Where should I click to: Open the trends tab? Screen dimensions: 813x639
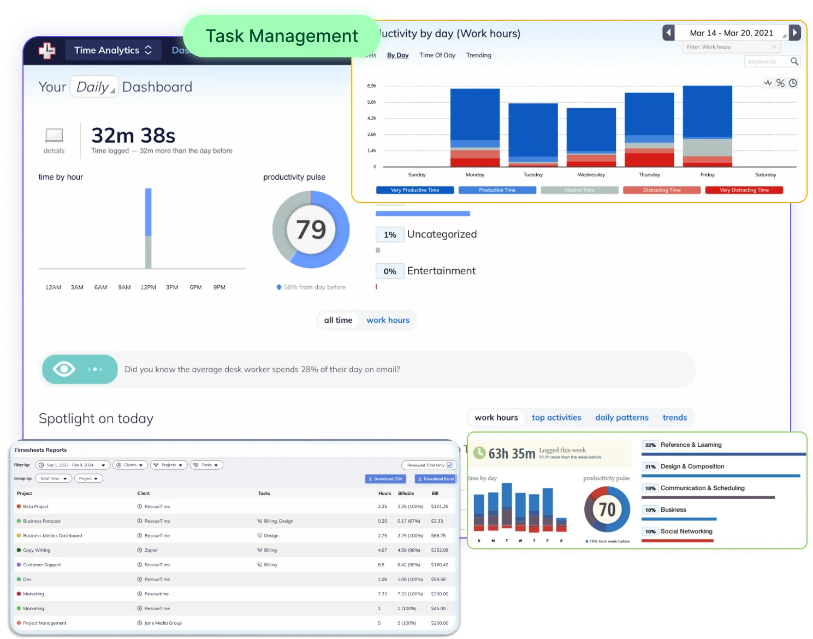coord(675,418)
